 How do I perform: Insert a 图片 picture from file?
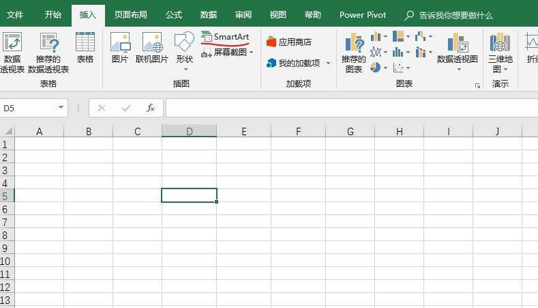point(120,47)
